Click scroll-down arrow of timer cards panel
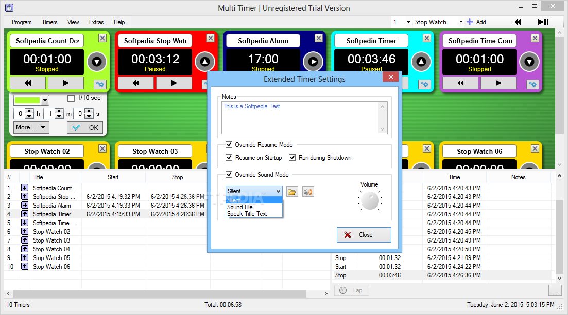The height and width of the screenshot is (315, 568). pos(560,164)
